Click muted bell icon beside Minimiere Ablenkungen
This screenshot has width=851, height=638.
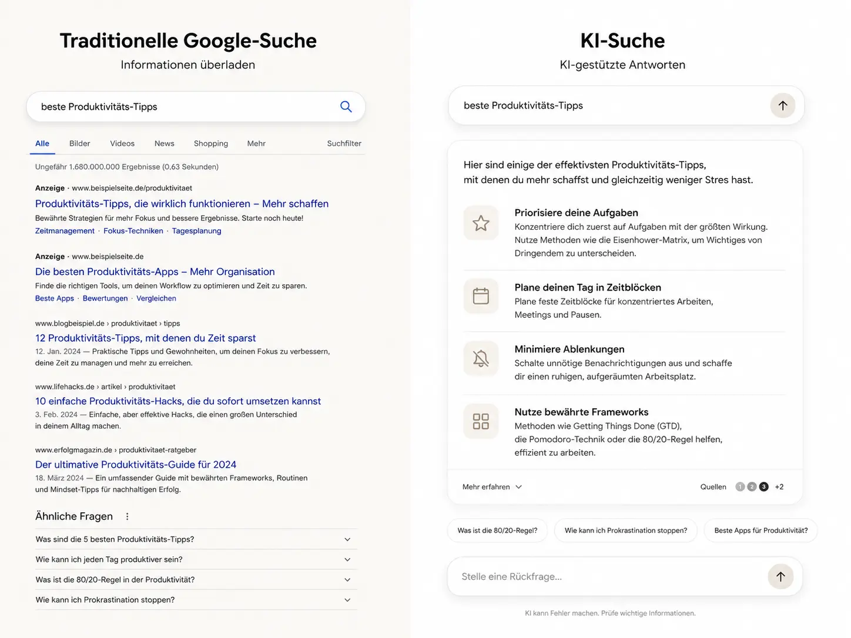pos(481,358)
